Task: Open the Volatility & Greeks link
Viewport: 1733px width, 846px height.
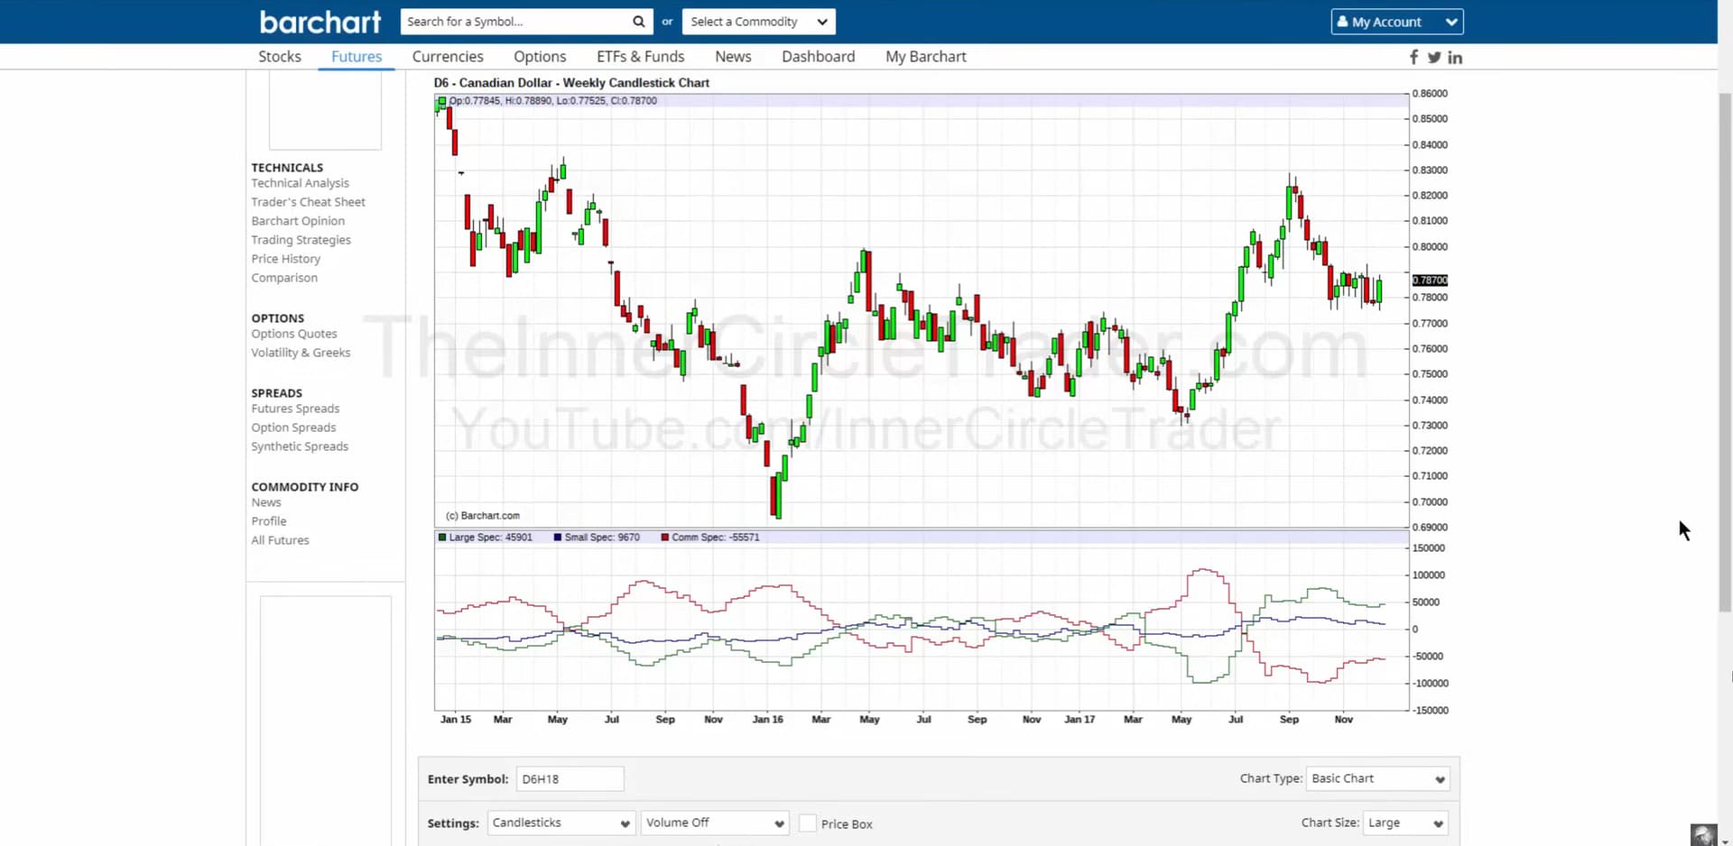Action: pyautogui.click(x=301, y=353)
